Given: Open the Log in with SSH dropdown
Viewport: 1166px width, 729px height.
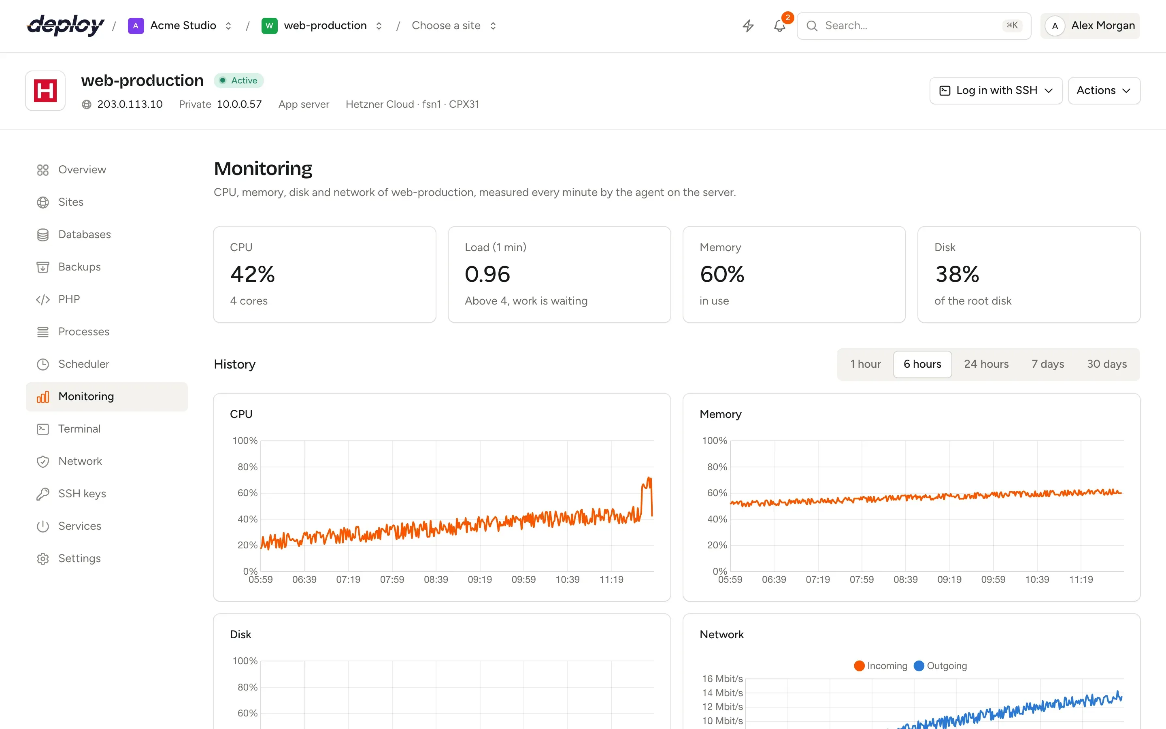Looking at the screenshot, I should click(x=996, y=91).
